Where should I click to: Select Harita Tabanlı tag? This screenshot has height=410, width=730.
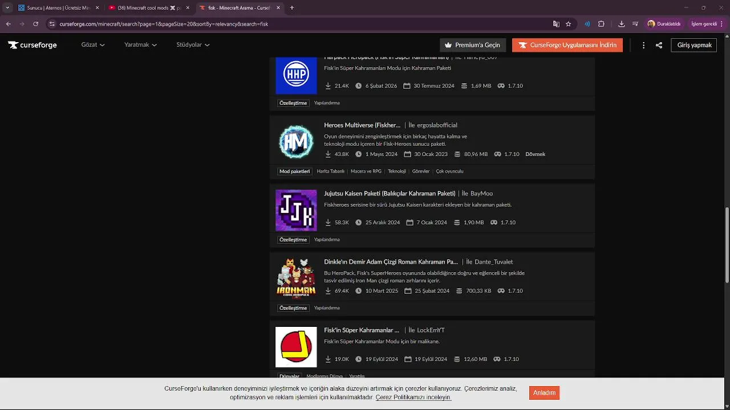point(331,171)
